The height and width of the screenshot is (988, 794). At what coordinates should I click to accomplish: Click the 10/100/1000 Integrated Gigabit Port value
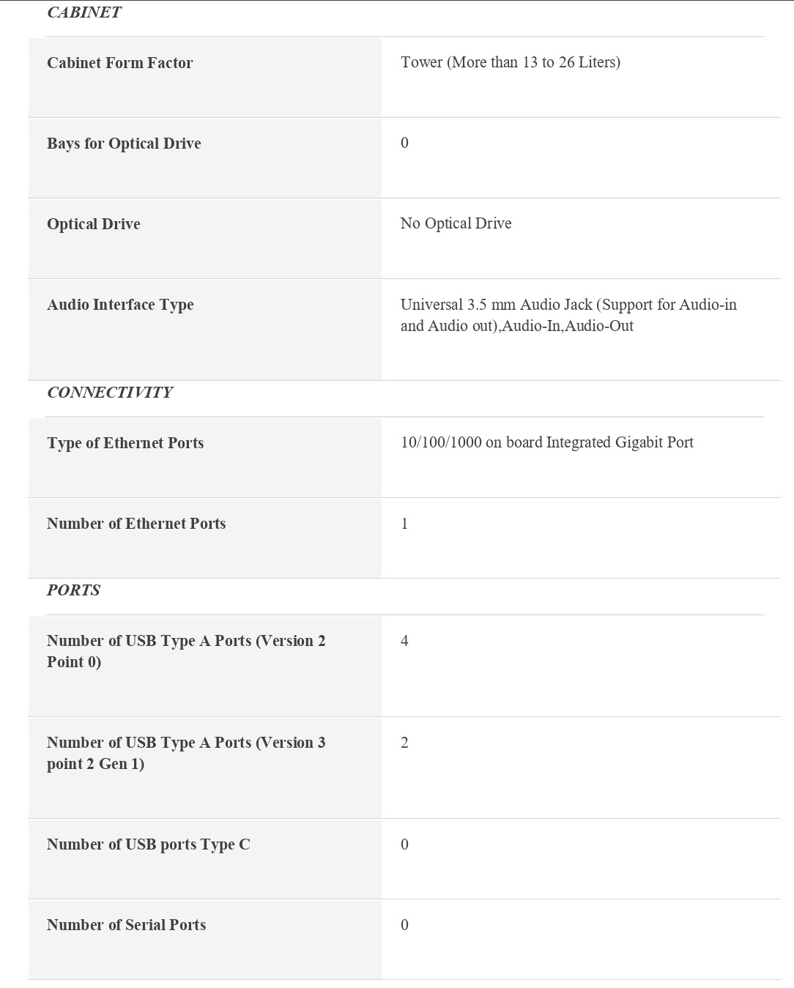546,442
